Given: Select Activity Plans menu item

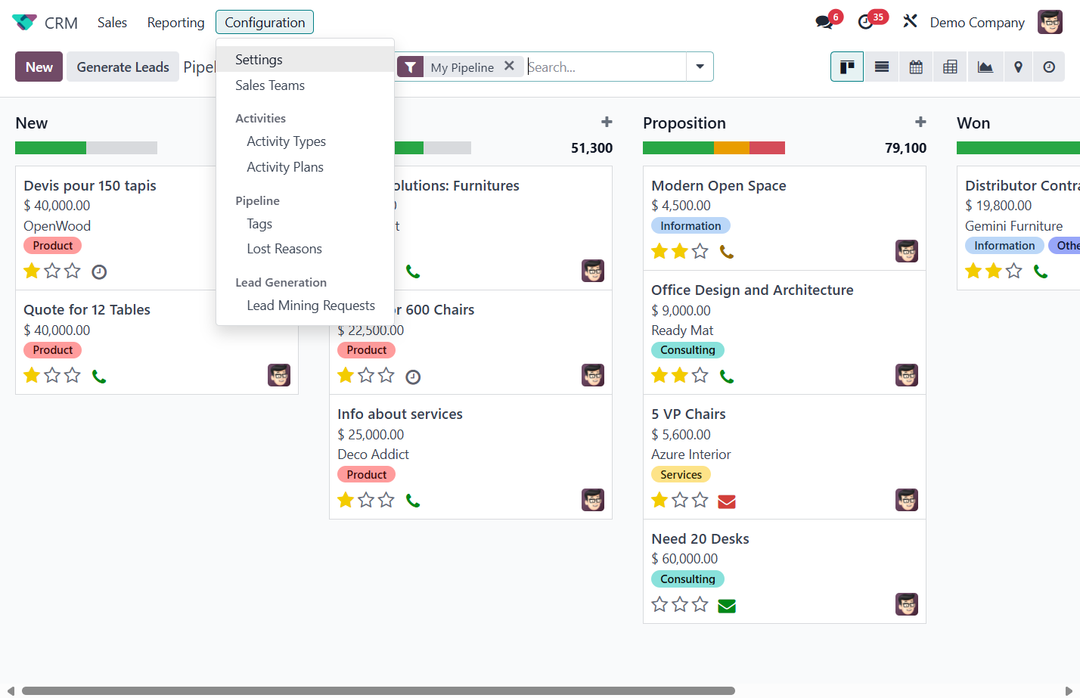Looking at the screenshot, I should (x=306, y=167).
